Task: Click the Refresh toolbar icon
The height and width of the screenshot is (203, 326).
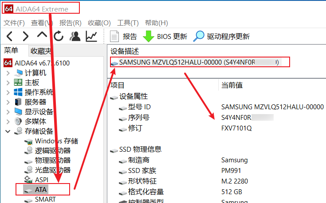Action: tap(59, 36)
